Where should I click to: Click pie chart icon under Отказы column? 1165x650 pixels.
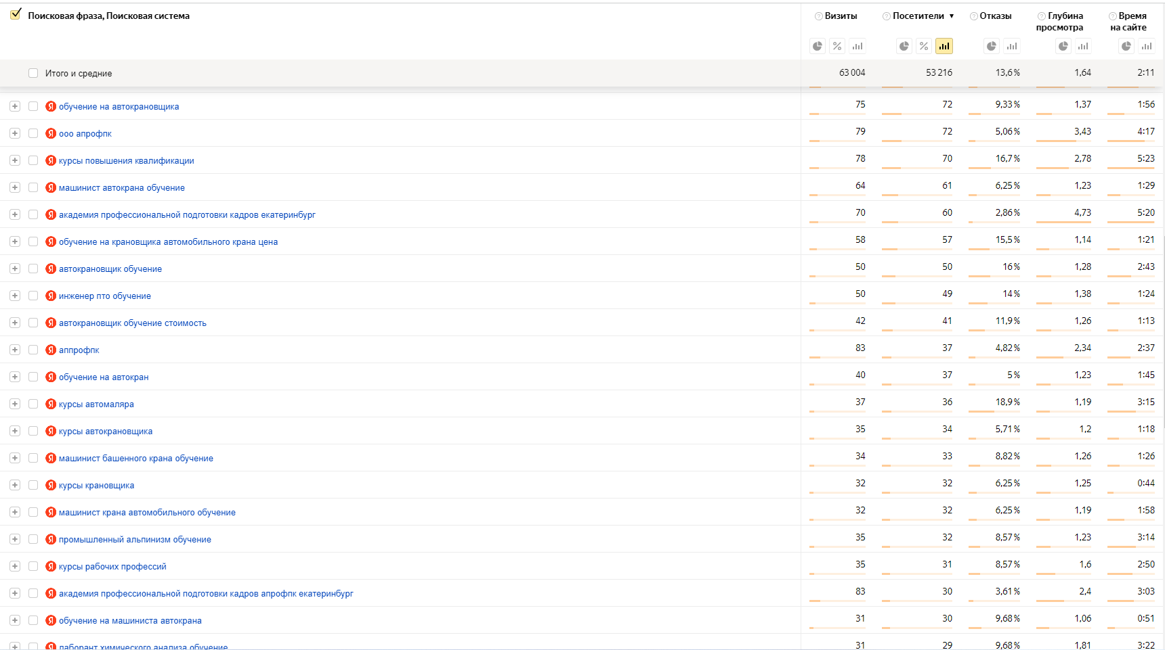click(x=992, y=46)
